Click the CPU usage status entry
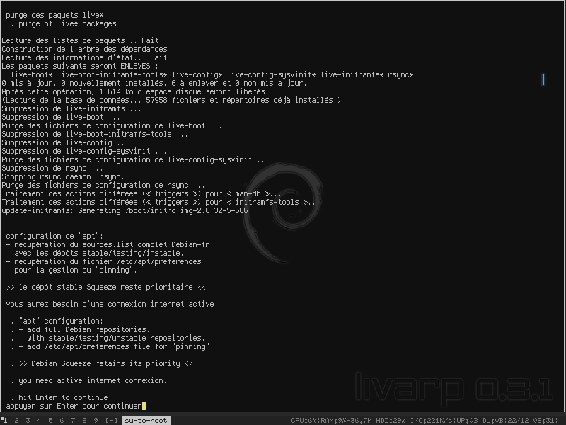This screenshot has height=425, width=566. coord(304,421)
